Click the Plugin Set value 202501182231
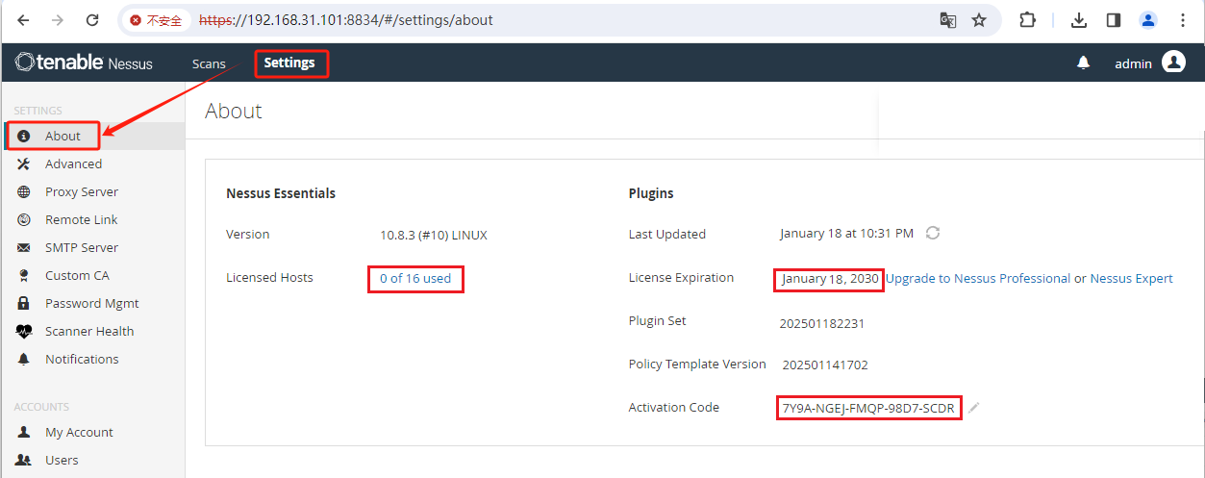 point(822,323)
